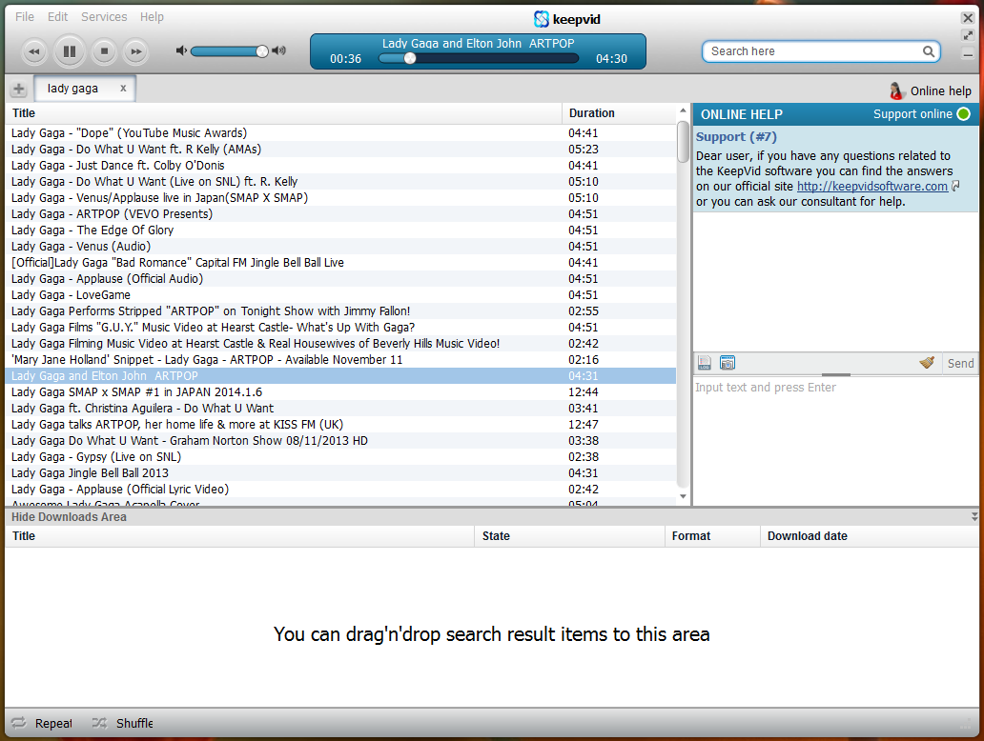The image size is (984, 741).
Task: Select Lady Gaga ft. Christina Aguilera - Do What U Want
Action: click(x=340, y=409)
